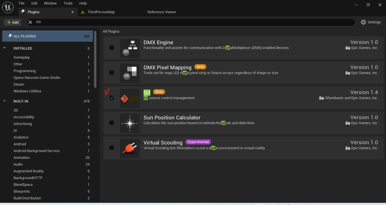Click DMX Pixel Mapping vendor folder icon
The width and height of the screenshot is (386, 205).
[348, 73]
